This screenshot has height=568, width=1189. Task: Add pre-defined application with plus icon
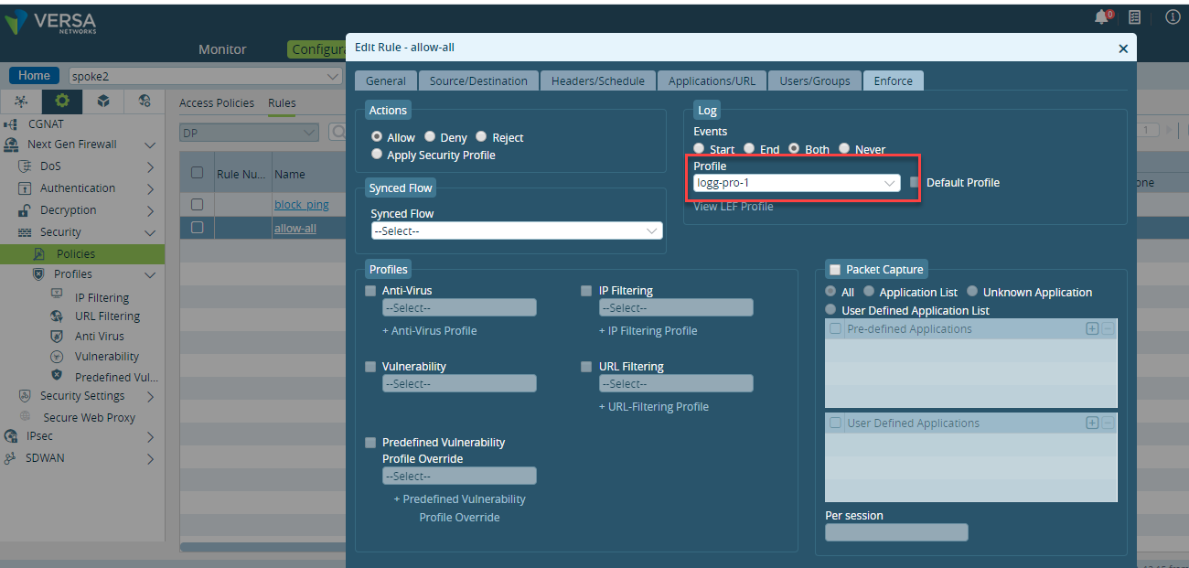pyautogui.click(x=1092, y=328)
